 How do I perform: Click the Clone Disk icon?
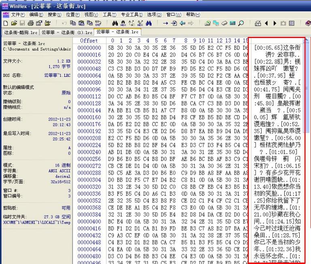216,23
